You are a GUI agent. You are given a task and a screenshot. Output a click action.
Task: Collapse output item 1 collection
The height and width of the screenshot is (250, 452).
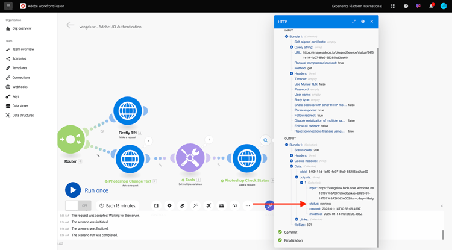[301, 183]
